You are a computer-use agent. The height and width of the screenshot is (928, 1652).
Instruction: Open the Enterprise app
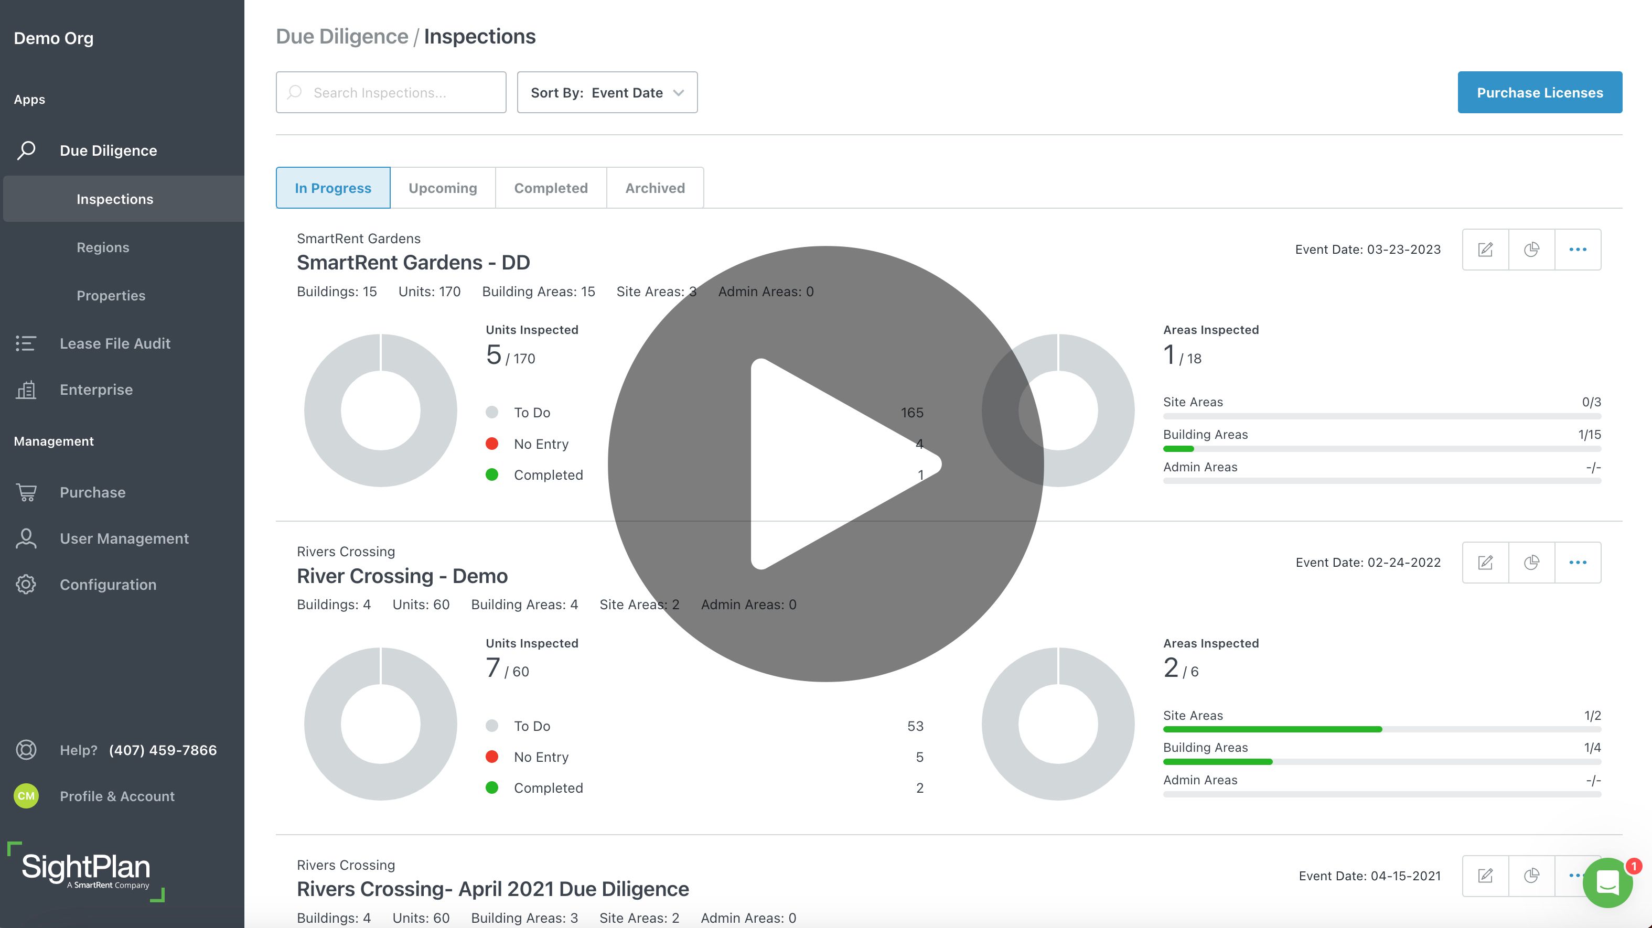tap(96, 390)
